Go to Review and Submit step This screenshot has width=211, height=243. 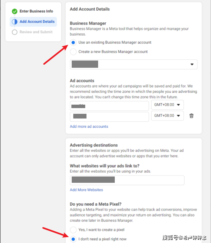pyautogui.click(x=36, y=32)
